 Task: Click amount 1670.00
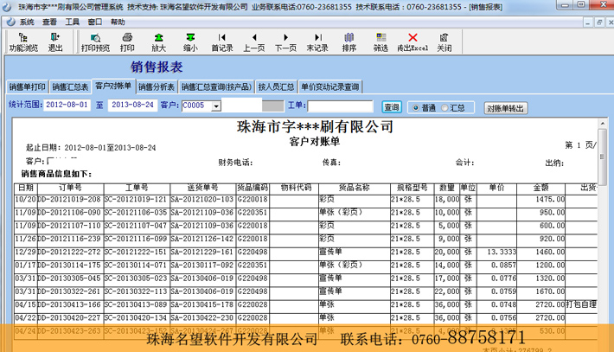(x=550, y=291)
